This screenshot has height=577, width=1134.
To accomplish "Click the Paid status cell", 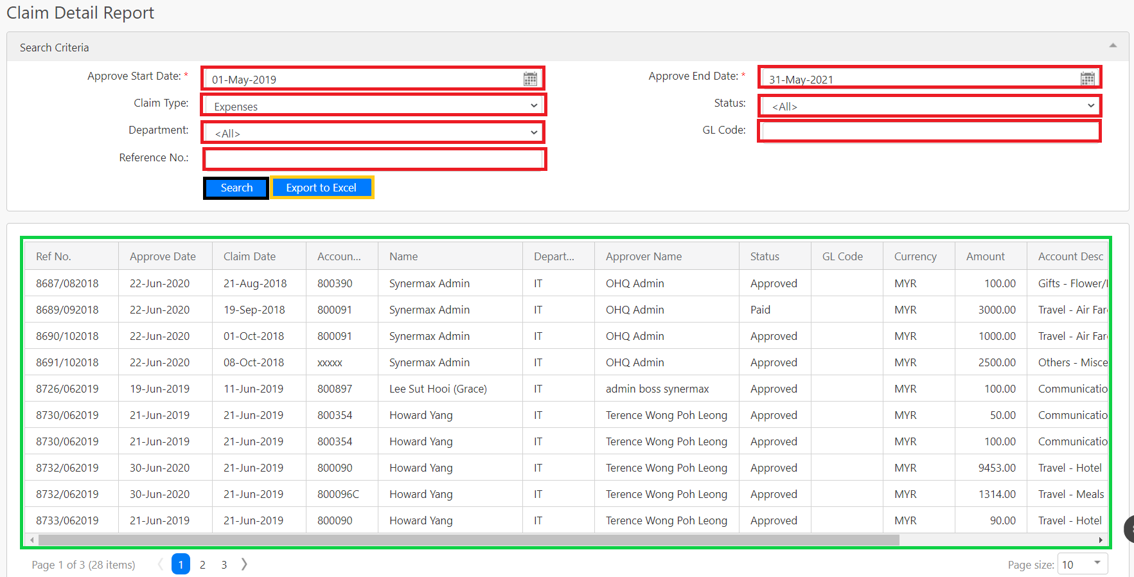I will pyautogui.click(x=775, y=310).
